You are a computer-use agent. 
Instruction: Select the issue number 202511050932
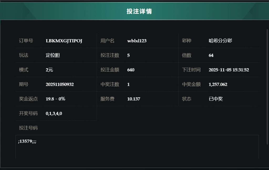coord(60,84)
